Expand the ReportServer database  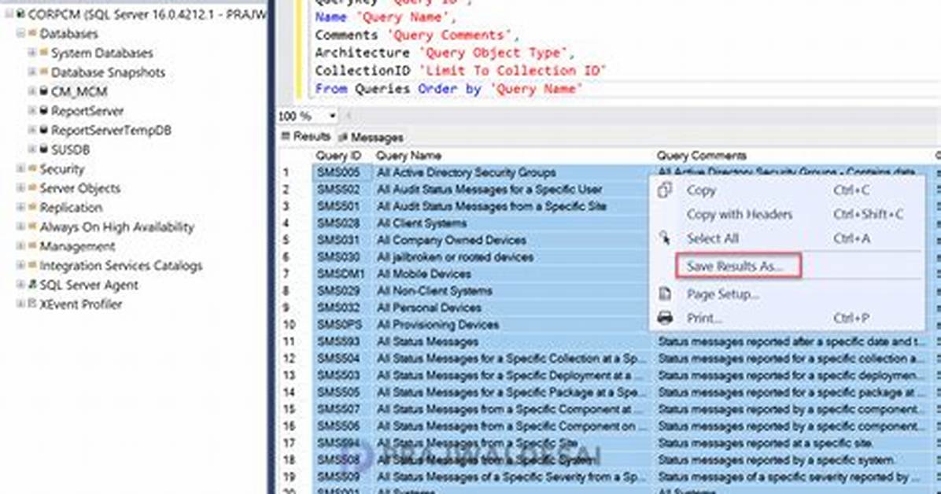tap(31, 110)
